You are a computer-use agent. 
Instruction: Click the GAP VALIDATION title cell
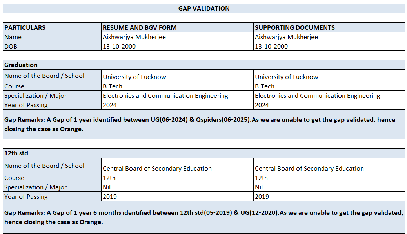(204, 8)
